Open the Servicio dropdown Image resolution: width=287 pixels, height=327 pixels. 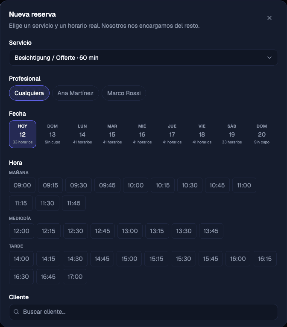pos(143,58)
